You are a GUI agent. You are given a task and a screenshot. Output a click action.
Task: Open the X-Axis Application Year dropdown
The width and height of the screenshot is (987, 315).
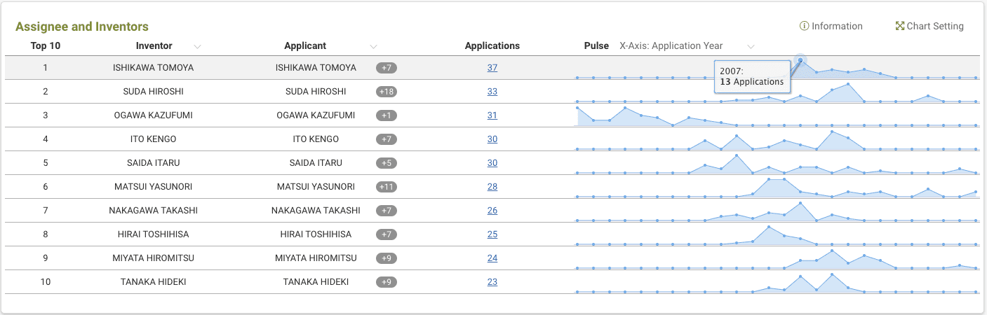751,46
